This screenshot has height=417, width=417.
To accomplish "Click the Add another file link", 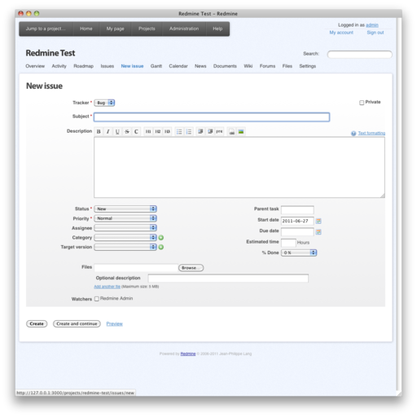I will pos(107,287).
